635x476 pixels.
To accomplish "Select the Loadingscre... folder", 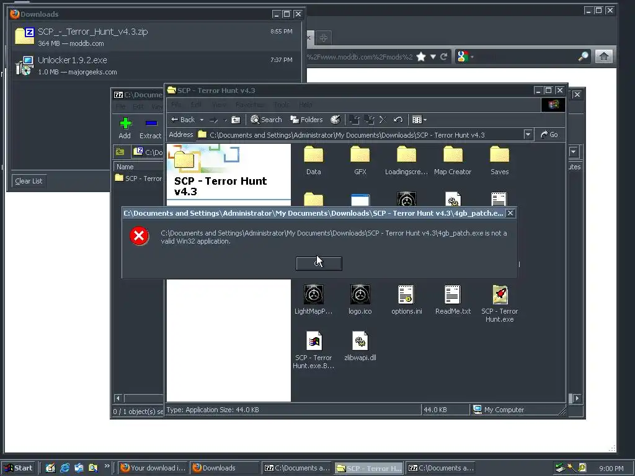I will [406, 161].
